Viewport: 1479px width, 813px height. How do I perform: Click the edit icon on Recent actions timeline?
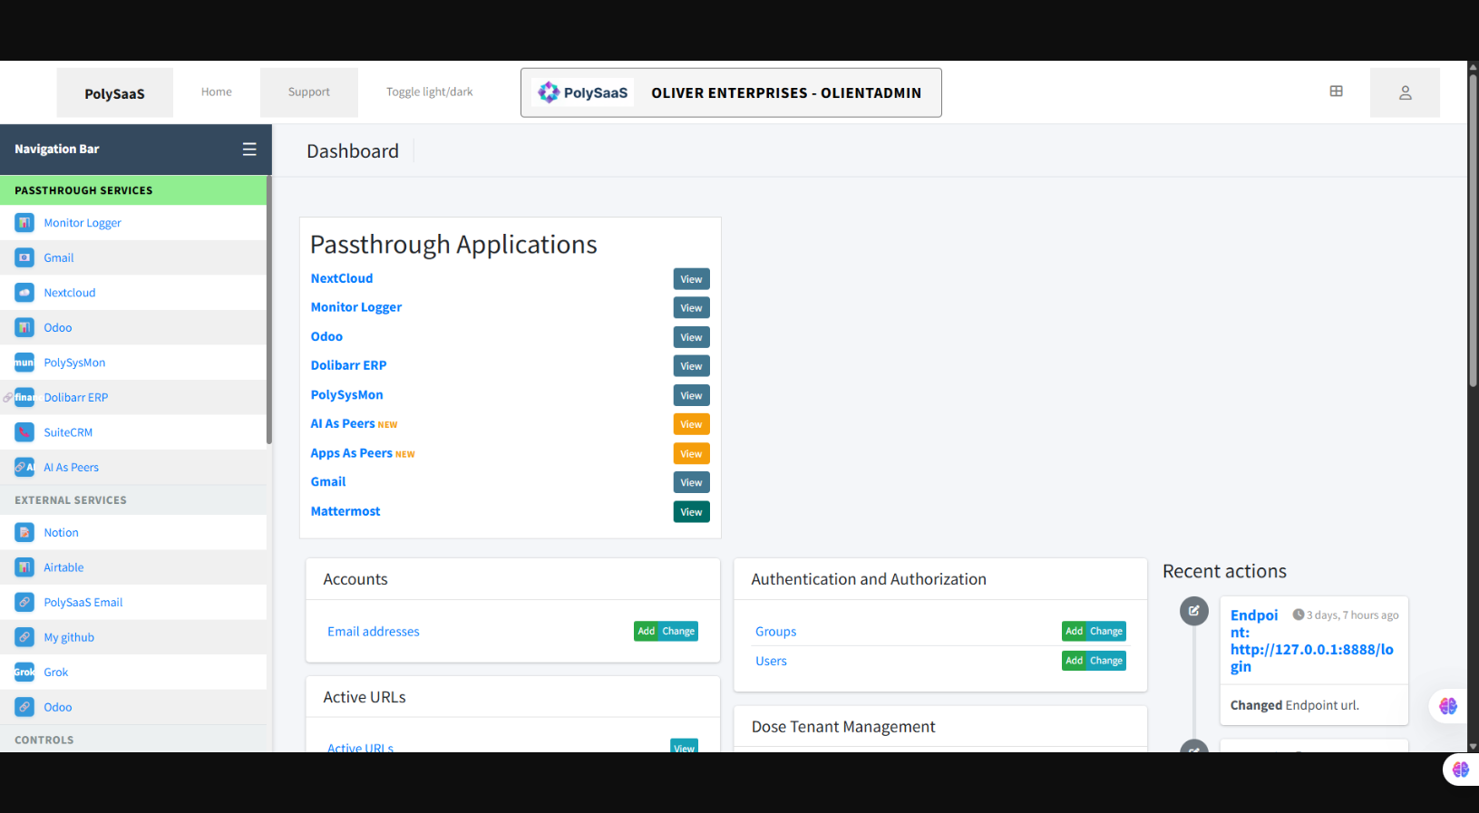1194,611
